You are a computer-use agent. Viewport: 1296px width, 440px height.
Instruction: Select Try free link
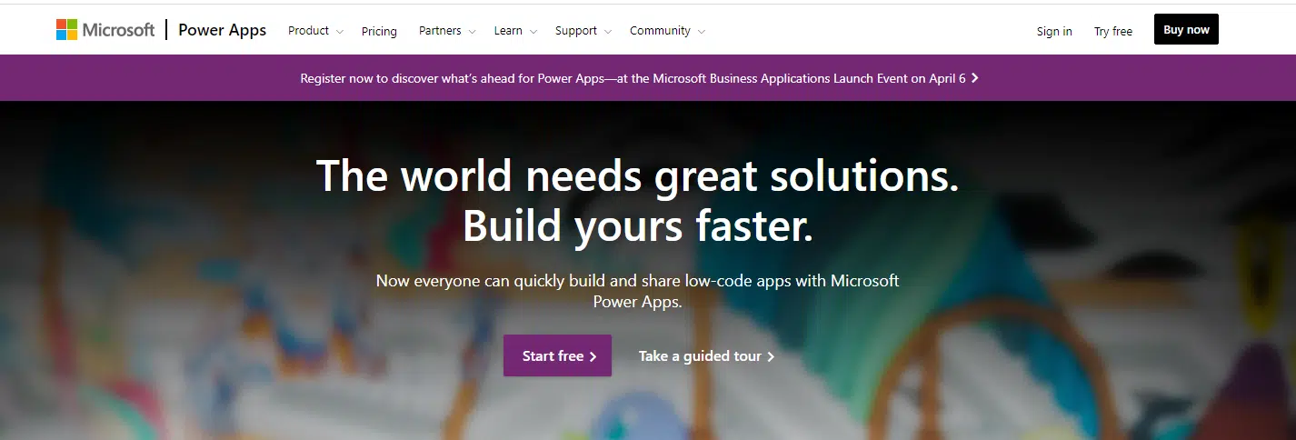pyautogui.click(x=1113, y=31)
